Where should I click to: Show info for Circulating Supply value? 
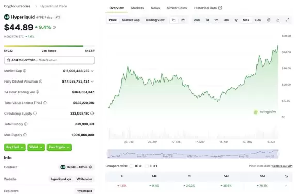[92, 114]
